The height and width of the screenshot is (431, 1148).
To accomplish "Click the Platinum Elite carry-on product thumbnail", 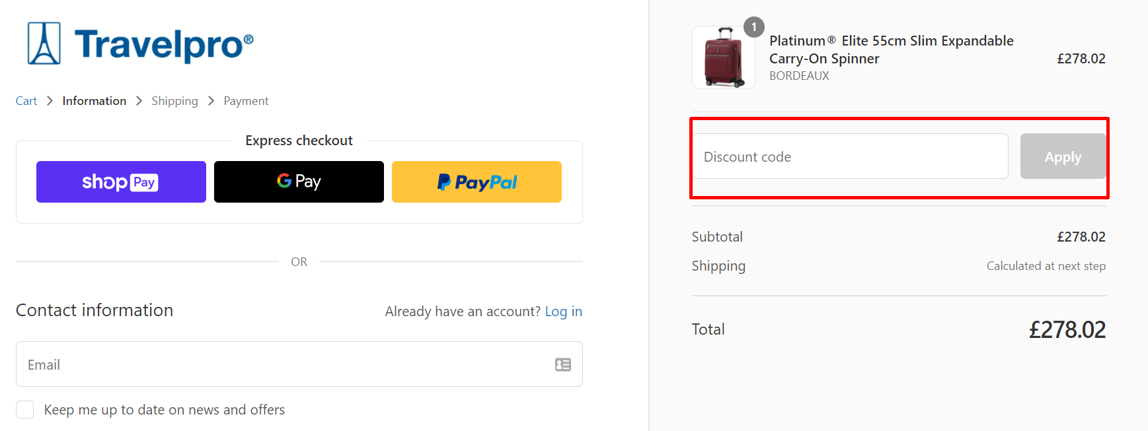I will [723, 57].
